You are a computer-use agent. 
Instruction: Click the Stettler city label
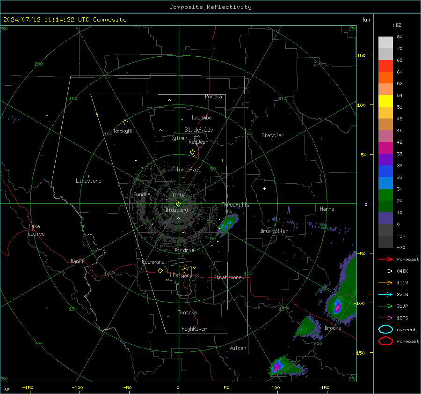click(273, 135)
